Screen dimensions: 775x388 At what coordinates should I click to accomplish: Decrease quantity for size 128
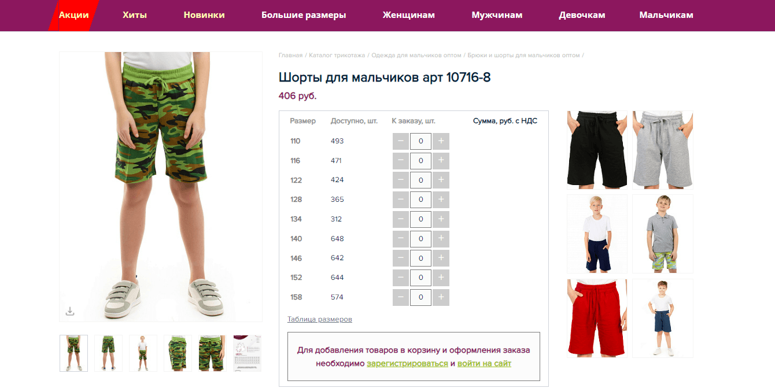[x=401, y=199]
